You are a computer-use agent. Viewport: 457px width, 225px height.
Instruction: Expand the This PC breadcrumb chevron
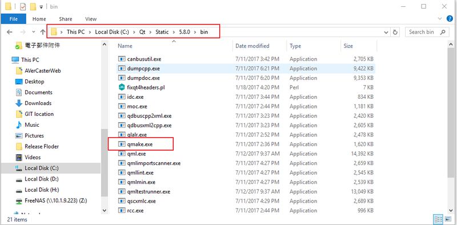[x=90, y=32]
